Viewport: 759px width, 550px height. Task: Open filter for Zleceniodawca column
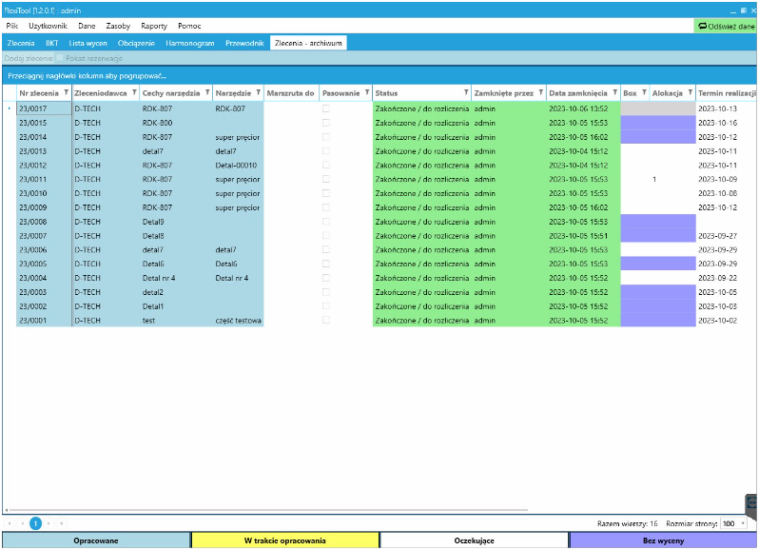pyautogui.click(x=132, y=93)
